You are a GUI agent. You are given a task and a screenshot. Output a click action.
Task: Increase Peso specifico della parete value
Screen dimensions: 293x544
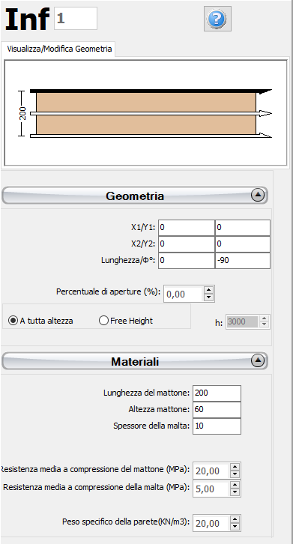click(x=235, y=519)
